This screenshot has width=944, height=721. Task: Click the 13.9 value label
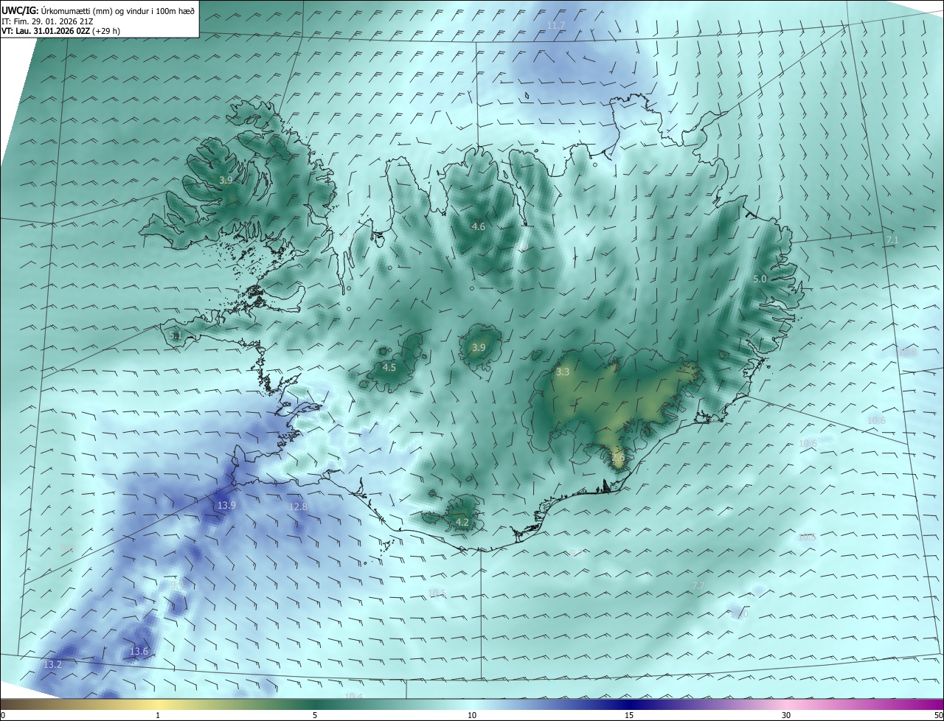(x=226, y=505)
